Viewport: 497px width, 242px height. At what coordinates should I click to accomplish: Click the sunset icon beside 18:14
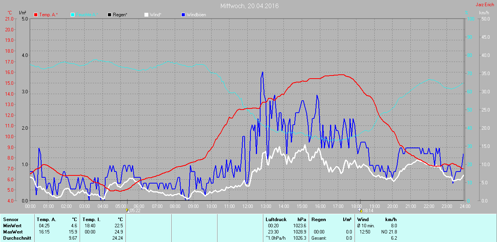coord(361,211)
